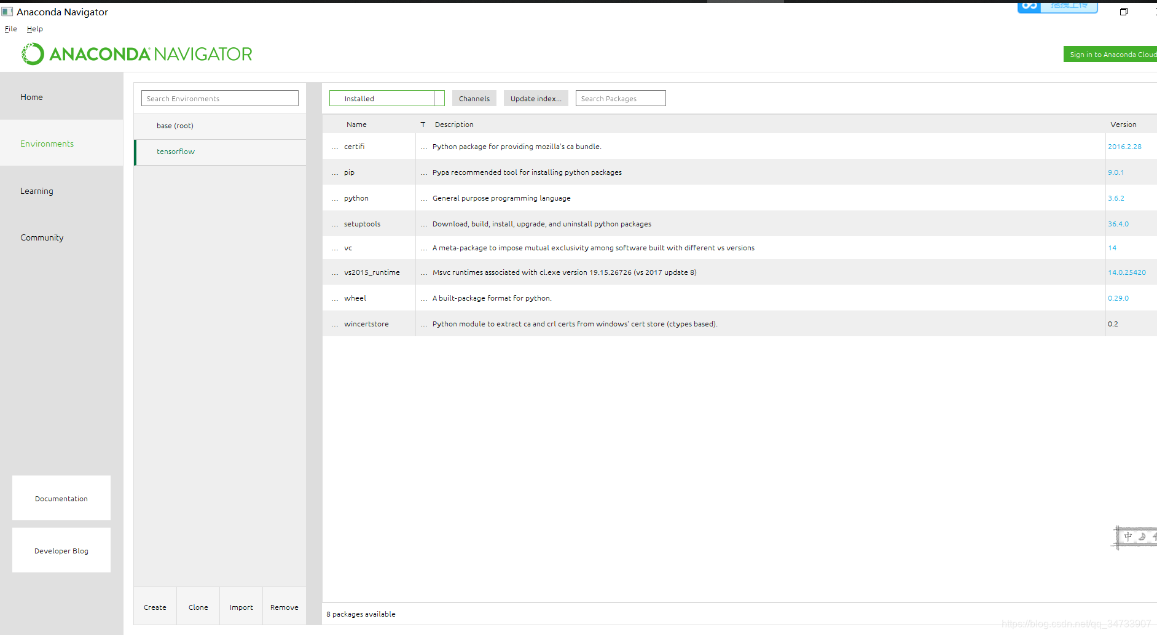This screenshot has height=635, width=1157.
Task: Open the Help menu
Action: pos(34,29)
